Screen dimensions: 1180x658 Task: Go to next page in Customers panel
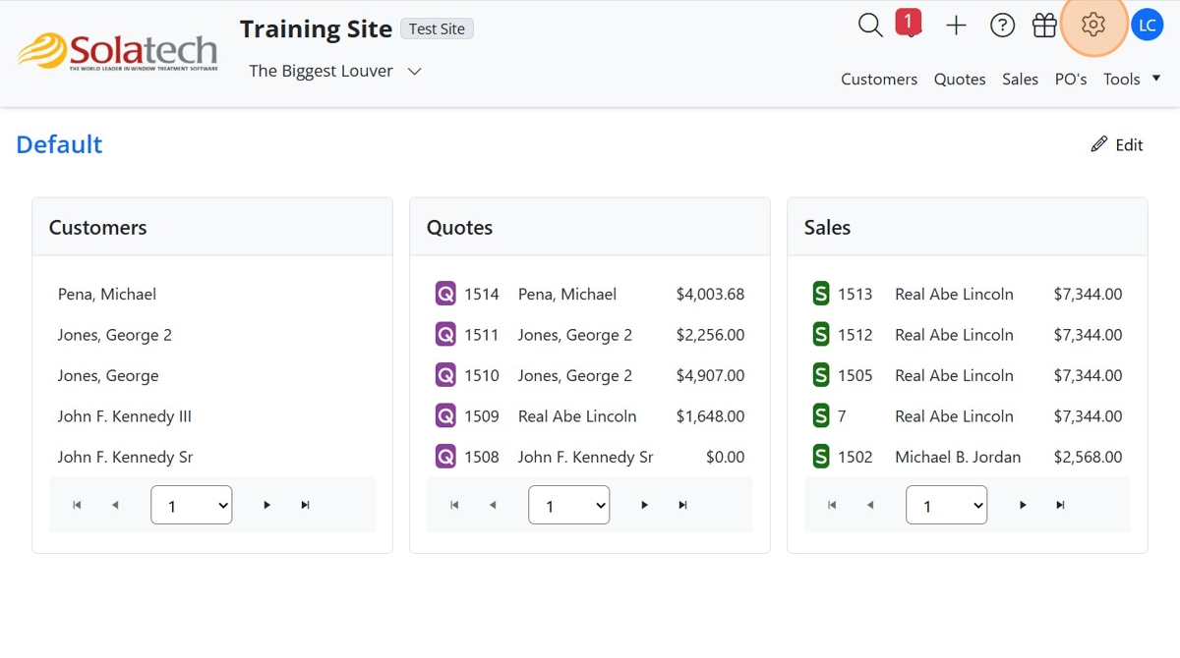coord(266,505)
